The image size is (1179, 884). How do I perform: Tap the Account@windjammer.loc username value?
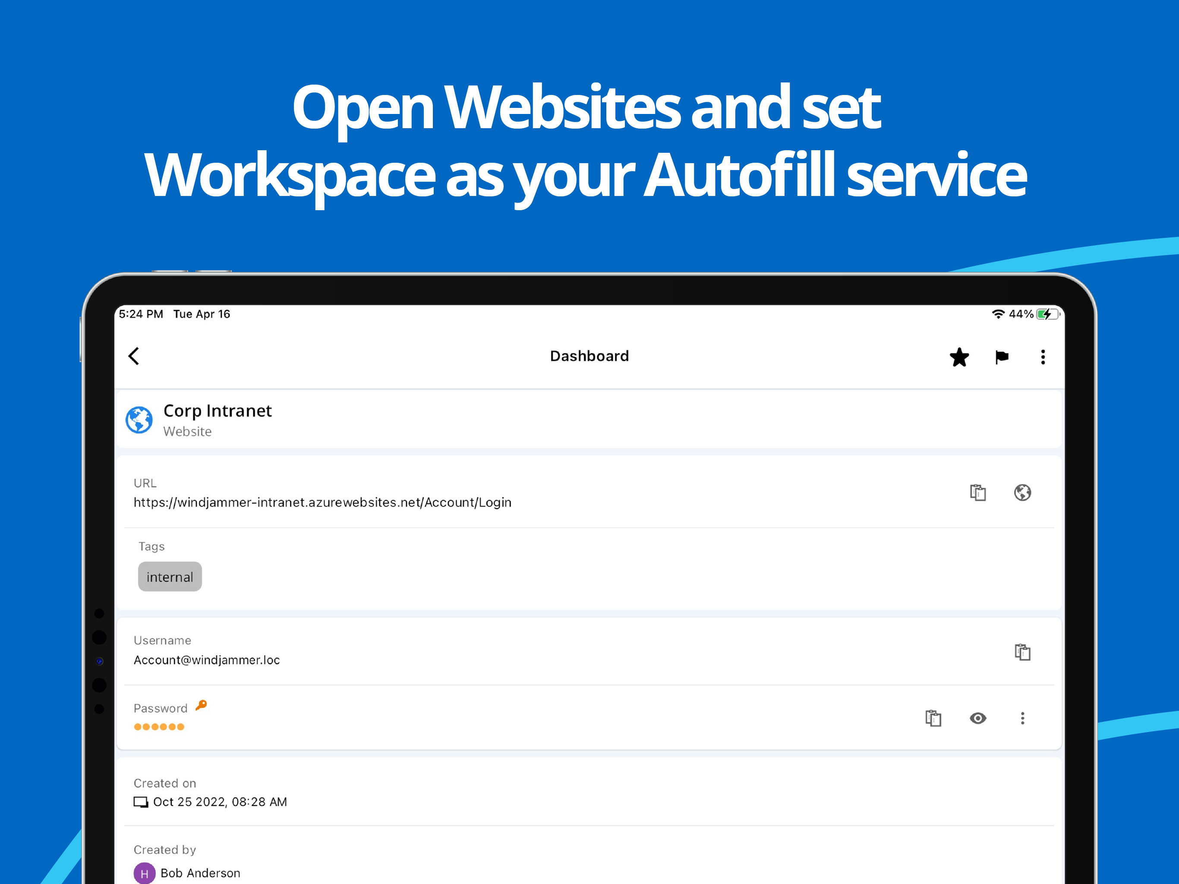coord(206,660)
